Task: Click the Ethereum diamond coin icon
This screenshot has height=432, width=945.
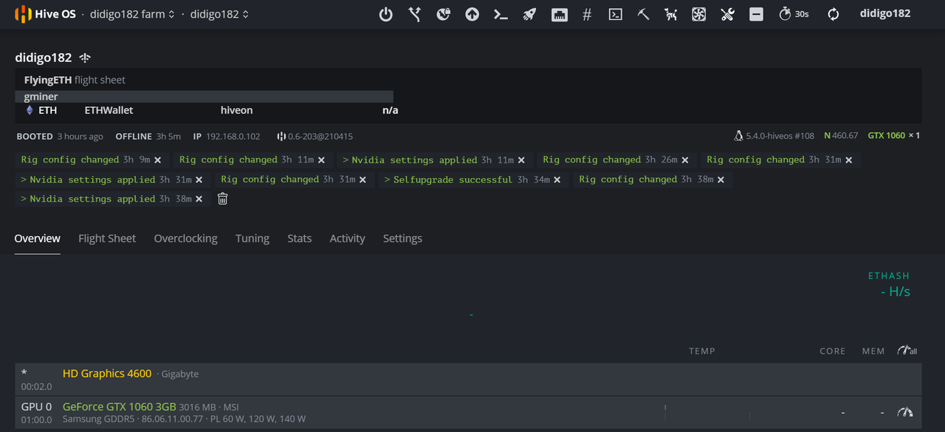Action: pos(30,110)
